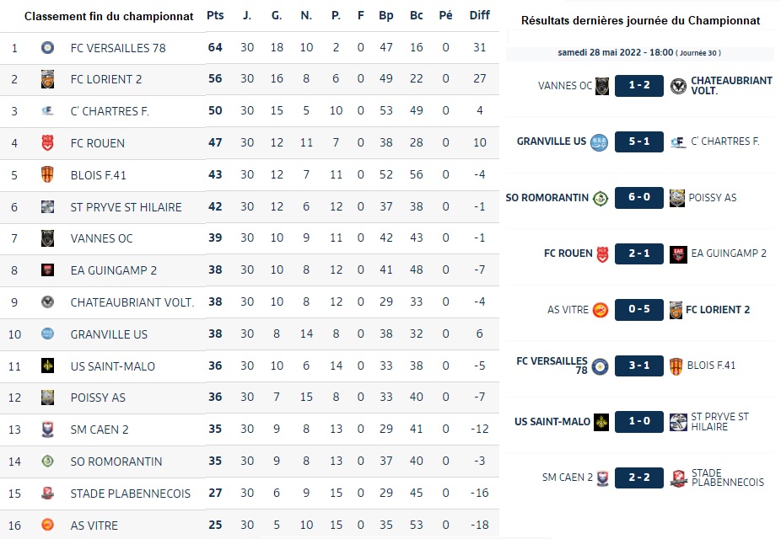The height and width of the screenshot is (539, 781).
Task: Click the FC Versailles 78 crest in standings
Action: tap(47, 48)
